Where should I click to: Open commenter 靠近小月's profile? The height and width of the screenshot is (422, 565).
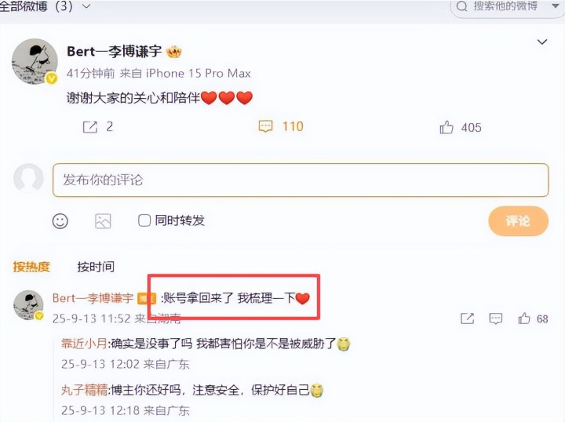pos(84,344)
